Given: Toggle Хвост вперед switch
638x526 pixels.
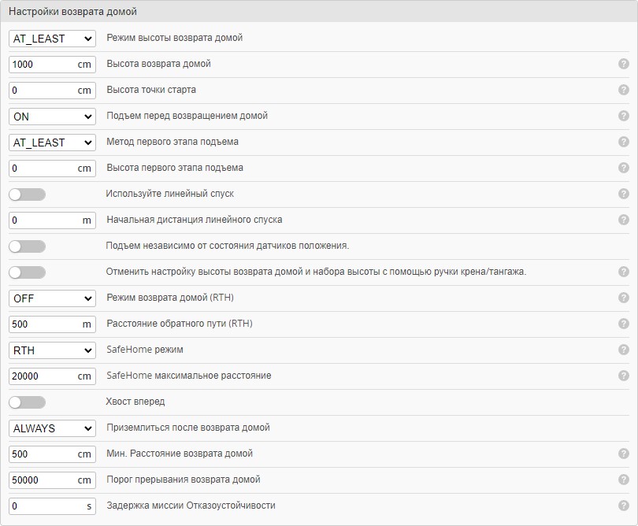Looking at the screenshot, I should click(27, 402).
